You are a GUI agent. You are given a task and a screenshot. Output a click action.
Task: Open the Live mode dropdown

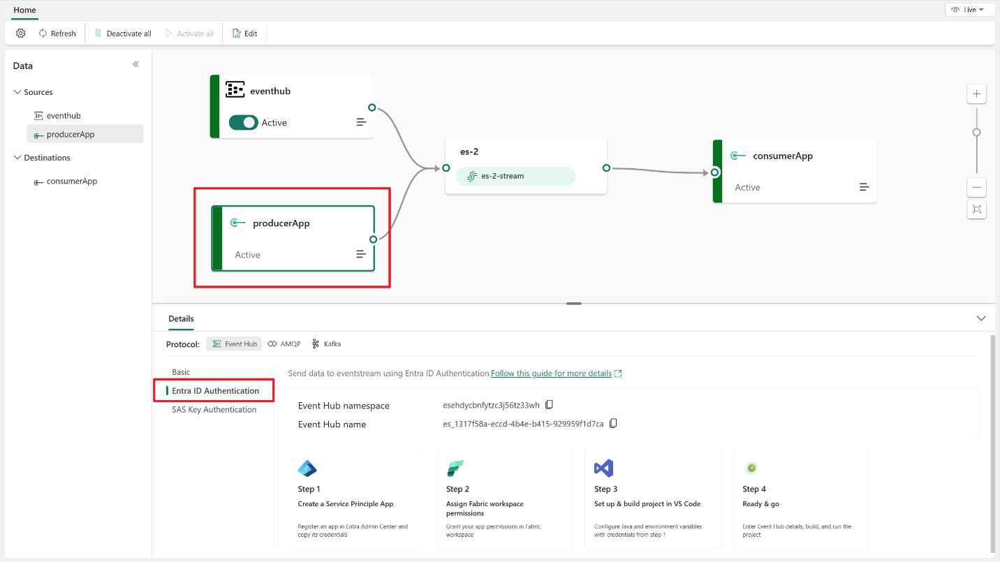click(969, 10)
